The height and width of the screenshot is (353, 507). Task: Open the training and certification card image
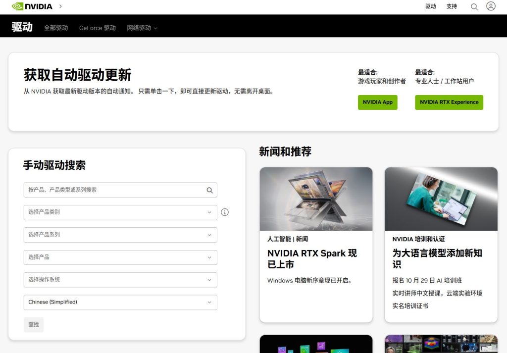(x=441, y=199)
